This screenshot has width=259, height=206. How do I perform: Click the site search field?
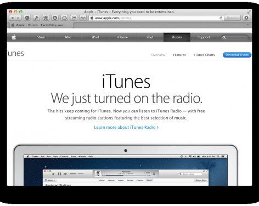(x=235, y=37)
